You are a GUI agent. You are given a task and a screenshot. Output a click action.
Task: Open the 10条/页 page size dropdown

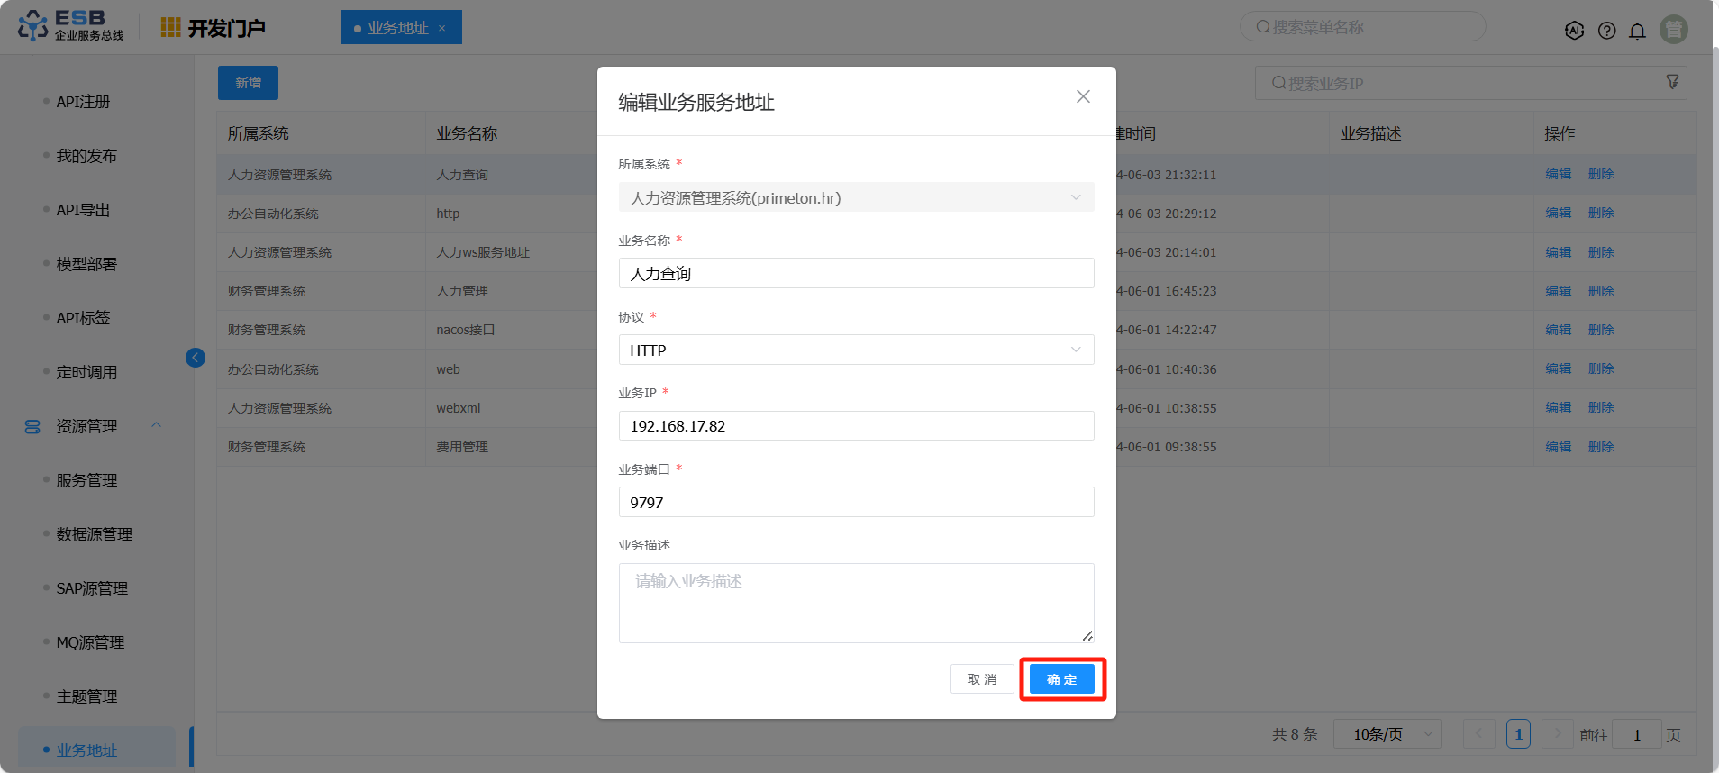pyautogui.click(x=1387, y=734)
